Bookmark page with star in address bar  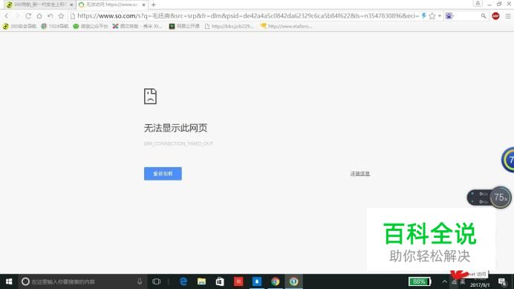[432, 16]
